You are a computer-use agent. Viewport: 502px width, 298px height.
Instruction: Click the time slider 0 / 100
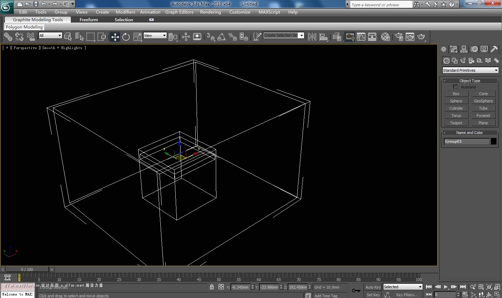[x=27, y=269]
